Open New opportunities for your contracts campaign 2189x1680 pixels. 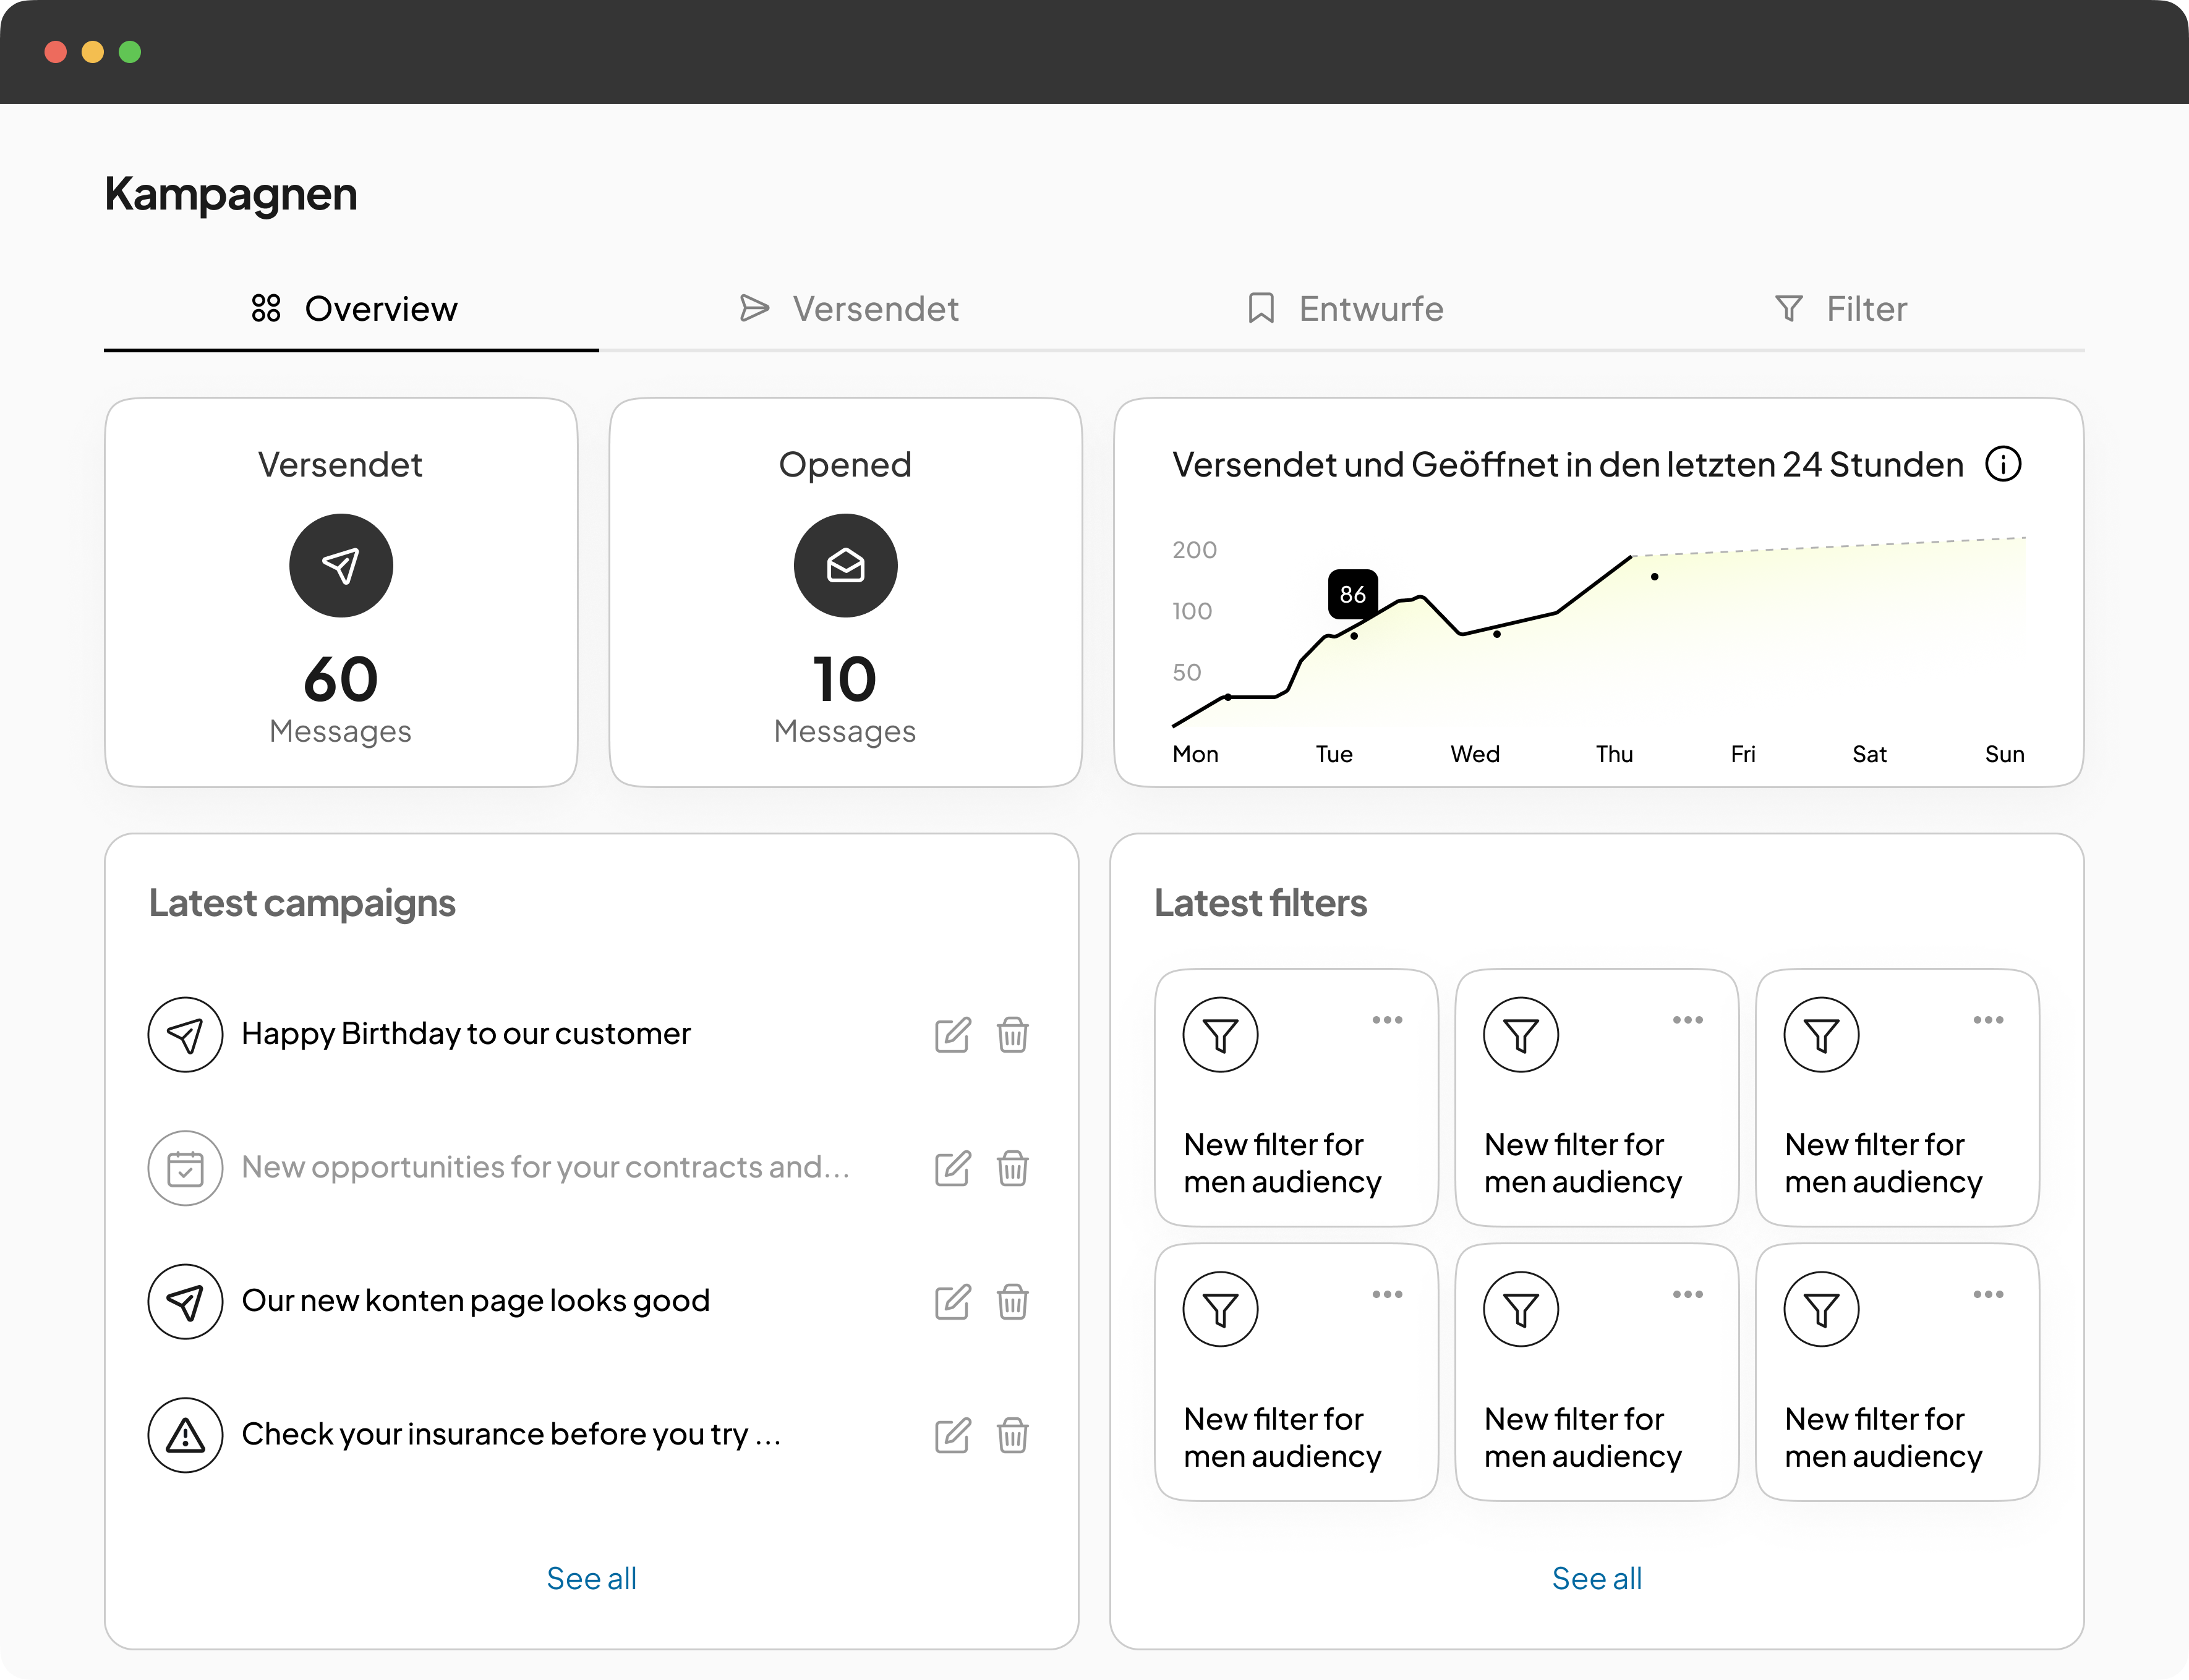545,1167
